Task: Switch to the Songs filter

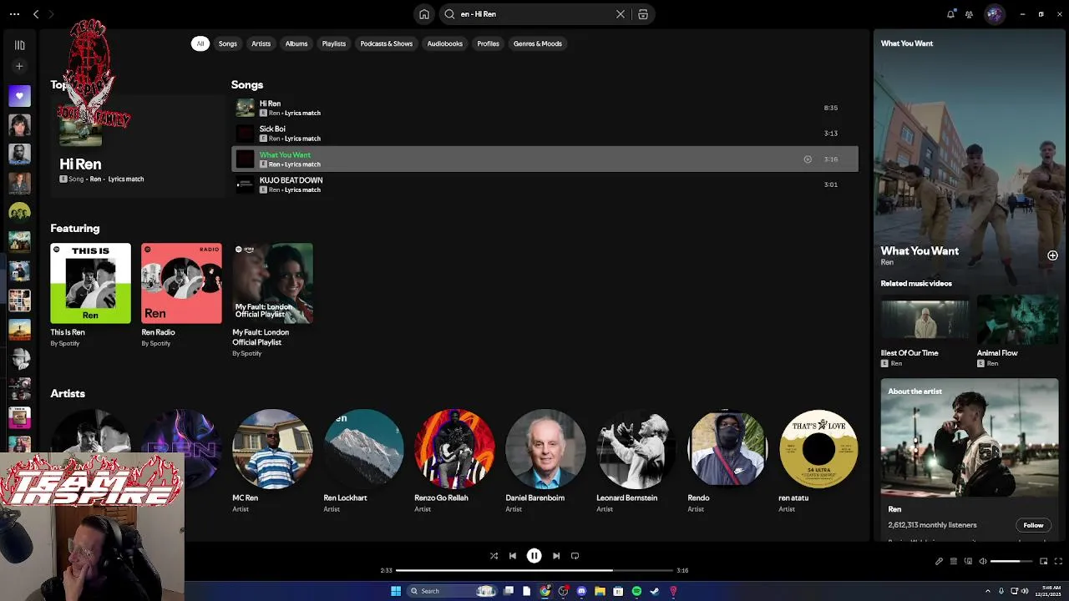Action: click(x=228, y=43)
